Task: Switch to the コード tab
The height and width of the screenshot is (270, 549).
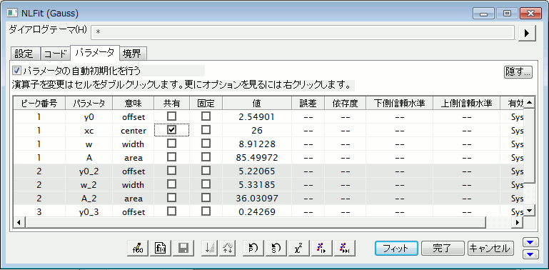Action: tap(55, 54)
